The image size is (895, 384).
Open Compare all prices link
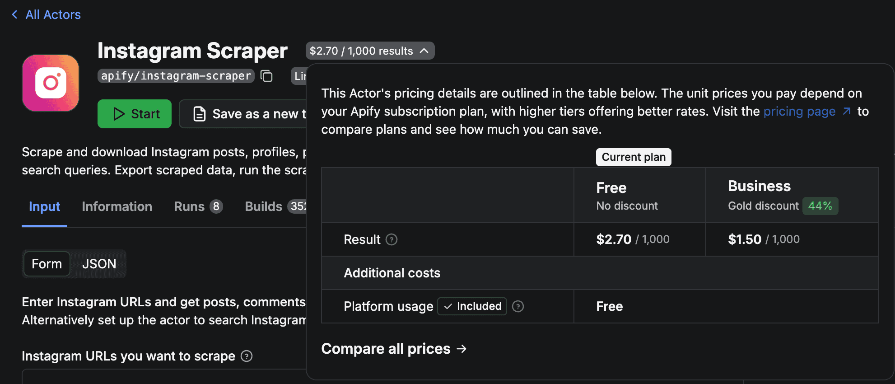[394, 349]
